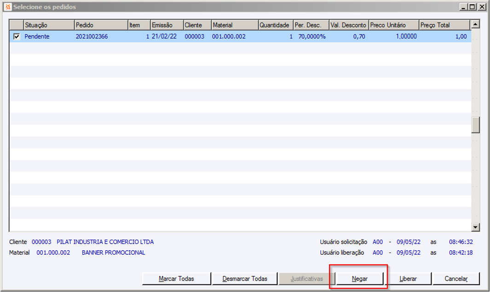Click the Cancelar button
The width and height of the screenshot is (490, 292).
[456, 279]
